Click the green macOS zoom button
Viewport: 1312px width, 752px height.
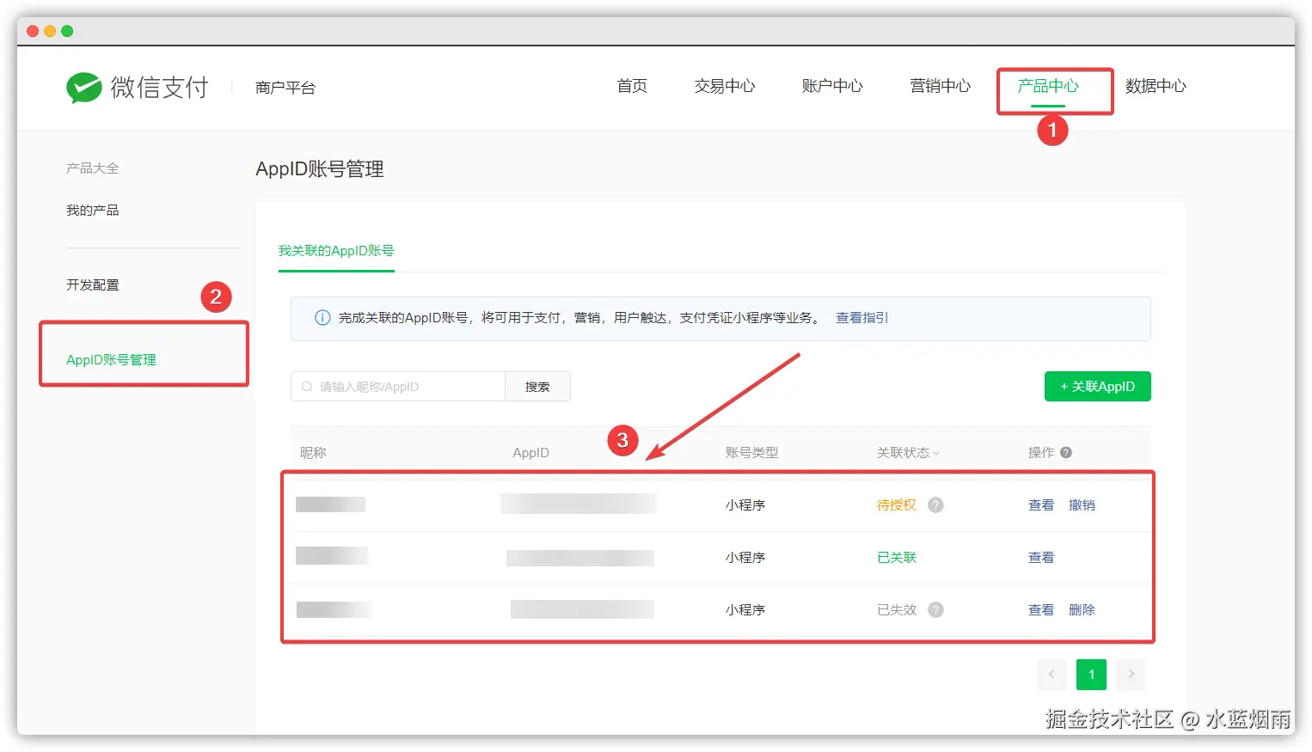(67, 31)
